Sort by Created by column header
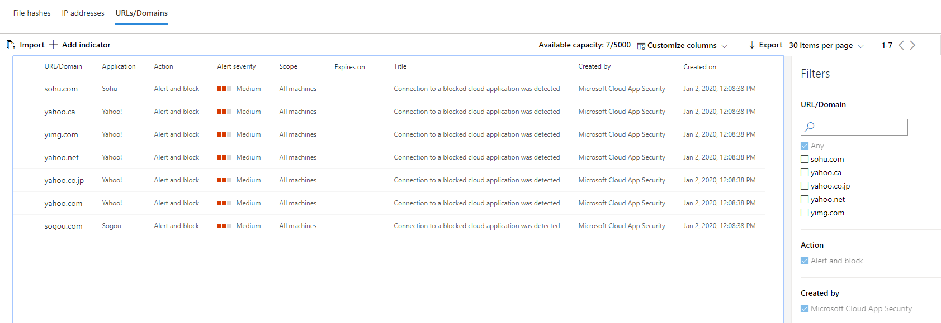The width and height of the screenshot is (941, 323). pyautogui.click(x=594, y=66)
